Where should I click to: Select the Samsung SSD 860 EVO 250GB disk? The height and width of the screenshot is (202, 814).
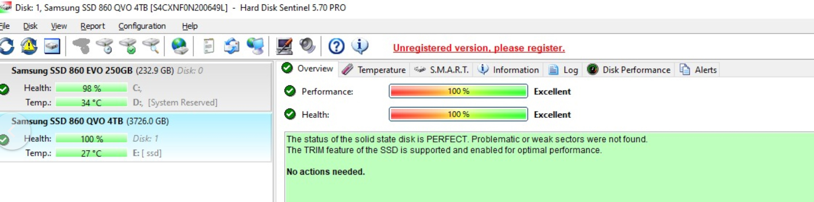pyautogui.click(x=72, y=71)
